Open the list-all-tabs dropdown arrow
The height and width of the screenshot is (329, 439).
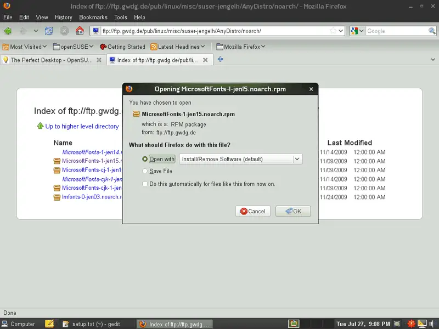click(433, 59)
